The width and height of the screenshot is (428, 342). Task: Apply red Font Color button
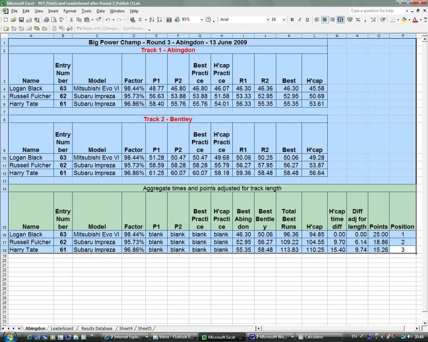click(x=415, y=20)
